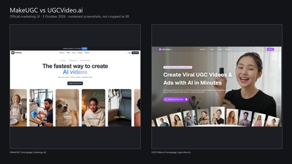
Task: Click the black Get Started button
Action: coord(135,53)
